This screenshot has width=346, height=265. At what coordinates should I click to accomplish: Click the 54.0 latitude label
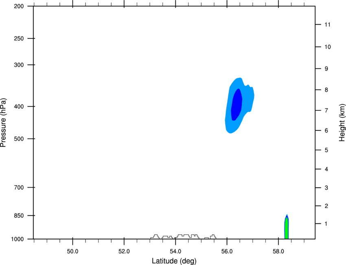coord(176,252)
